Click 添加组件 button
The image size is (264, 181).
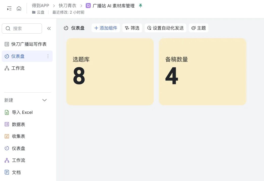point(105,28)
